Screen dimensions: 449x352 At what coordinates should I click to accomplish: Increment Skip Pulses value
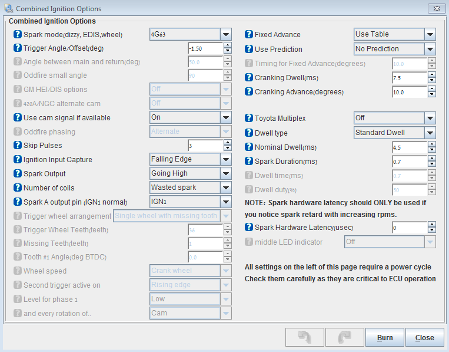coord(228,142)
